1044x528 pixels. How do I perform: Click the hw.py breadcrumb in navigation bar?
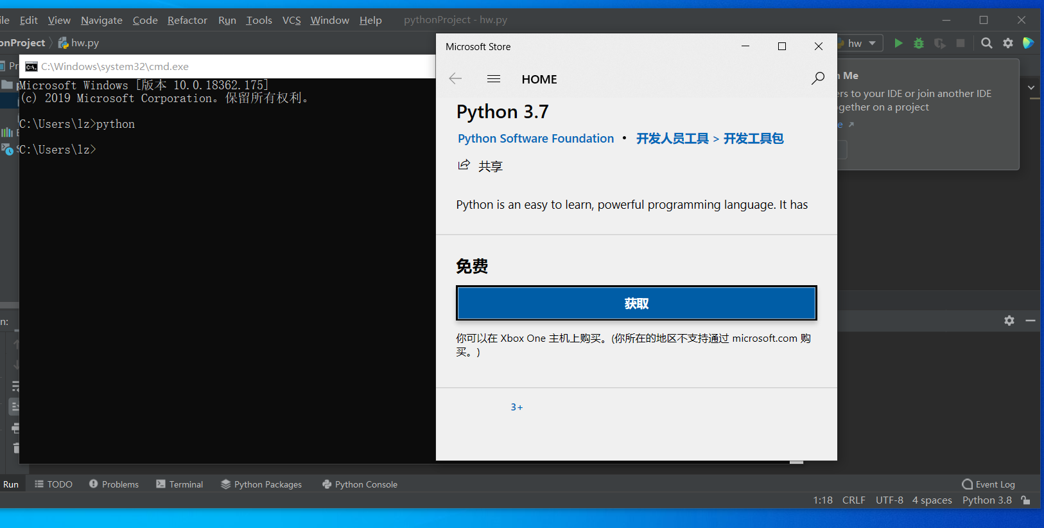click(x=78, y=43)
